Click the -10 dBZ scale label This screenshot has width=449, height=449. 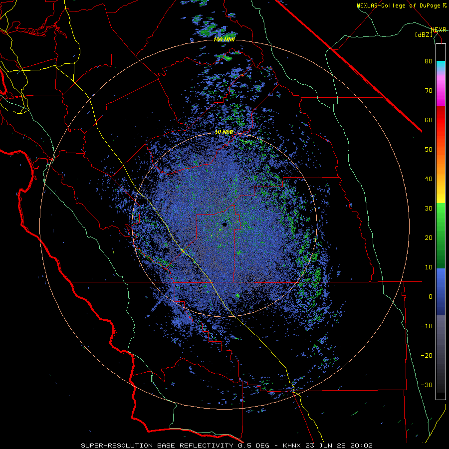click(x=427, y=326)
